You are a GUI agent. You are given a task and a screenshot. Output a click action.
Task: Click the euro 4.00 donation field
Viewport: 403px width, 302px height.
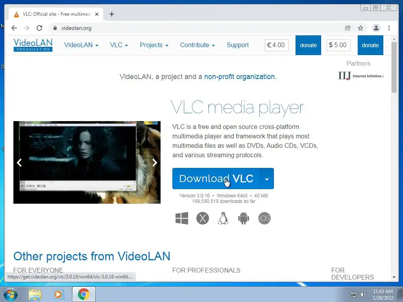pyautogui.click(x=277, y=45)
